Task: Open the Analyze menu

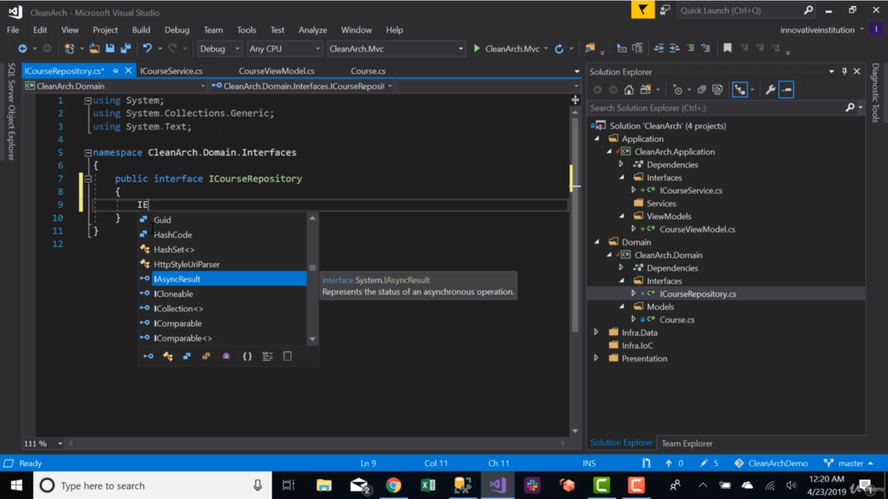Action: point(312,30)
